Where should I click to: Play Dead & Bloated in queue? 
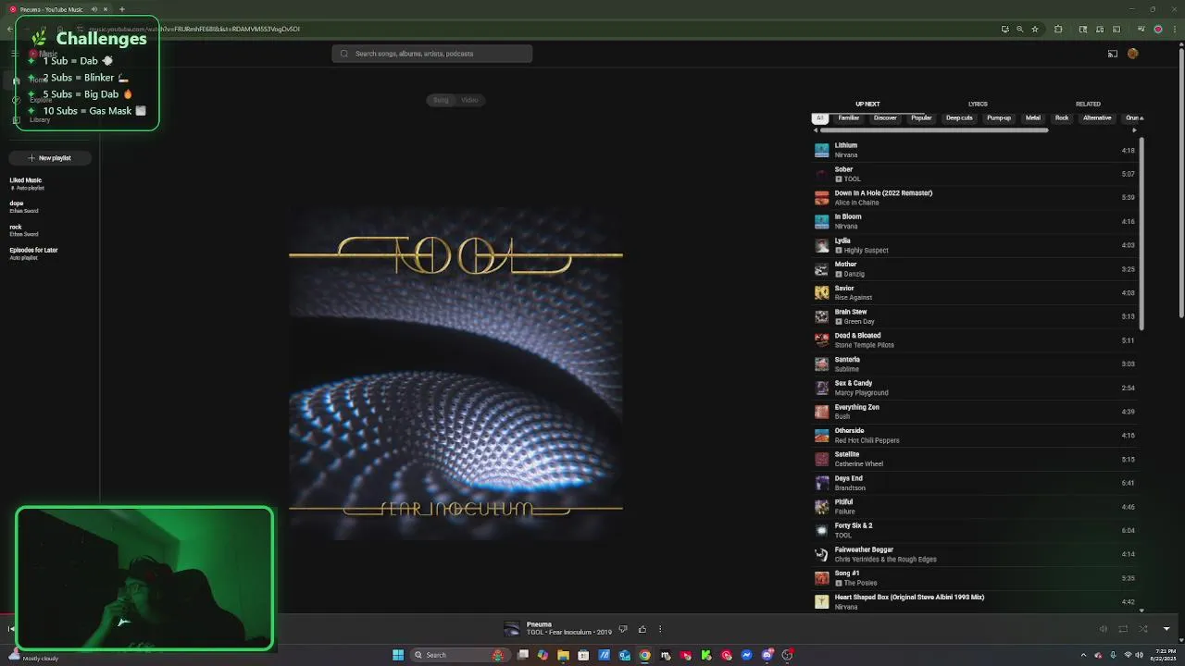click(975, 340)
